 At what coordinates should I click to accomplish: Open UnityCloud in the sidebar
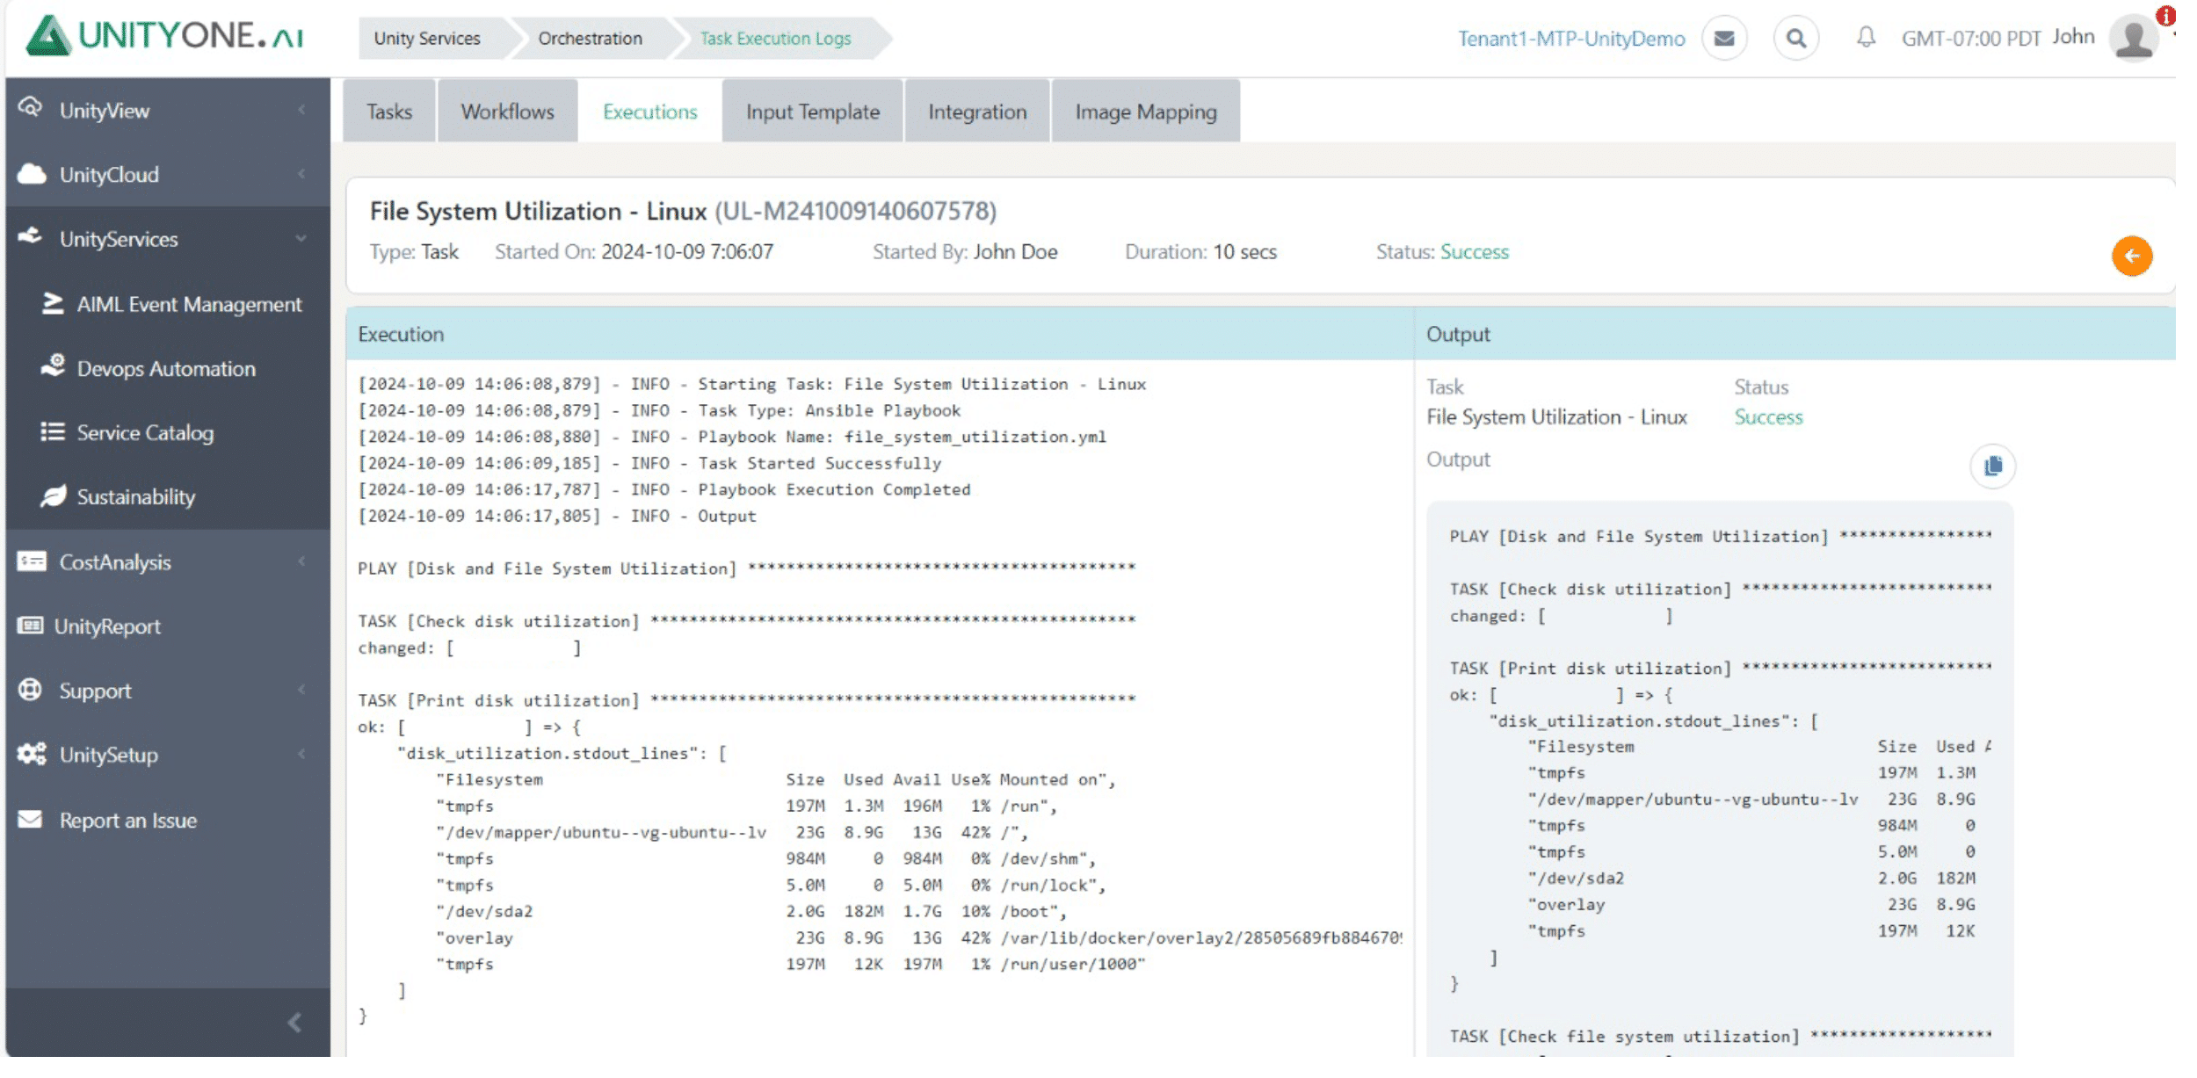(x=109, y=175)
